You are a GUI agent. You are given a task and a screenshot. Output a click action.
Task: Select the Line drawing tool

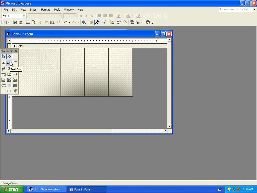point(4,91)
